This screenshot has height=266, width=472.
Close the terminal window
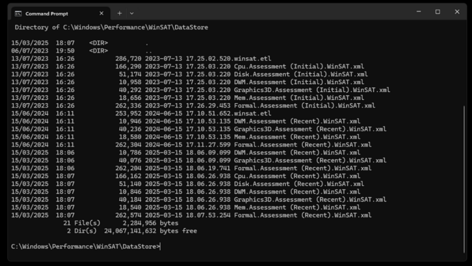pyautogui.click(x=457, y=12)
